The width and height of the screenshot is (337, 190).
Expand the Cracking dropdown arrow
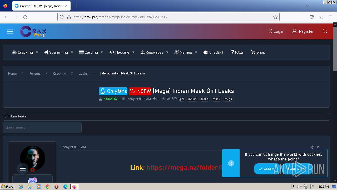(x=37, y=52)
